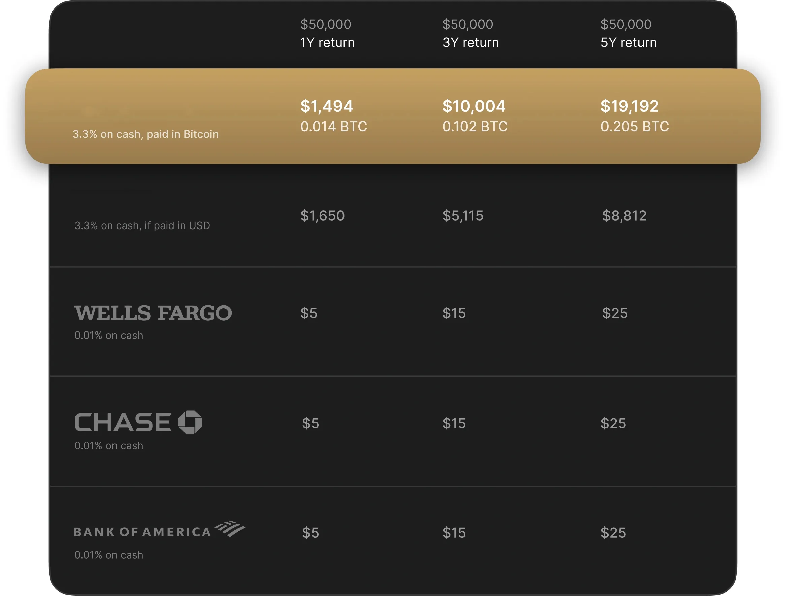This screenshot has height=596, width=786.
Task: Click the 0.205 BTC amount
Action: click(x=635, y=127)
